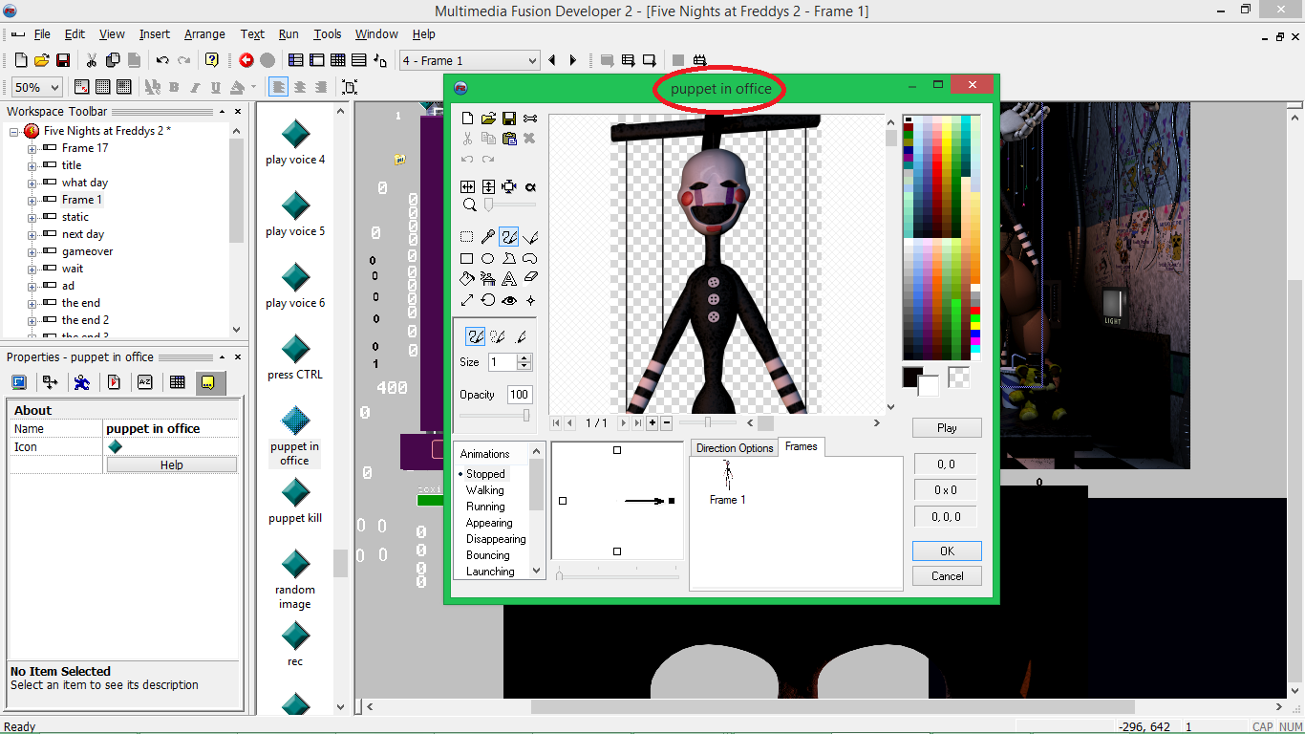The height and width of the screenshot is (734, 1305).
Task: Click the Rotate tool in image editor
Action: (x=488, y=300)
